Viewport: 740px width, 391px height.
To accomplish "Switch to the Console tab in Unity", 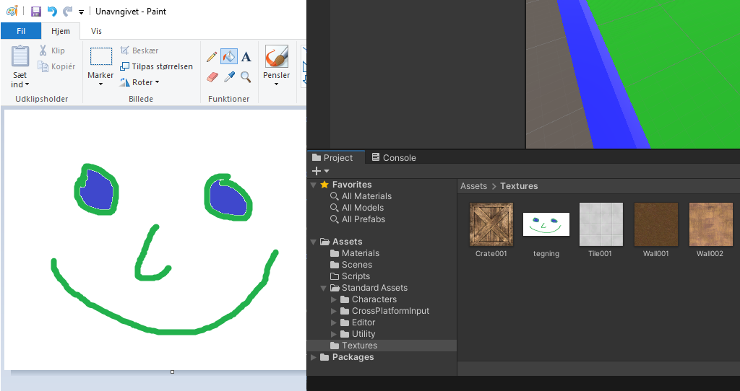I will coord(394,158).
